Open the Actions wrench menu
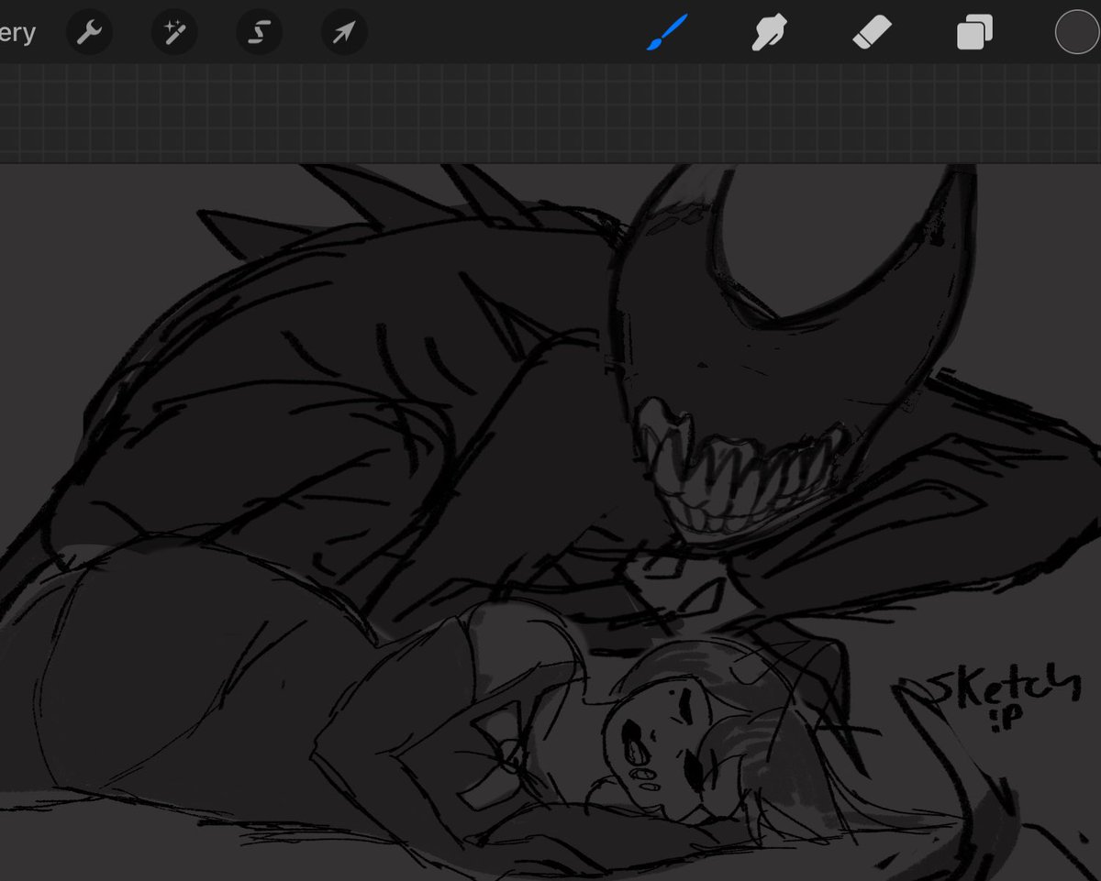Image resolution: width=1101 pixels, height=881 pixels. coord(89,34)
